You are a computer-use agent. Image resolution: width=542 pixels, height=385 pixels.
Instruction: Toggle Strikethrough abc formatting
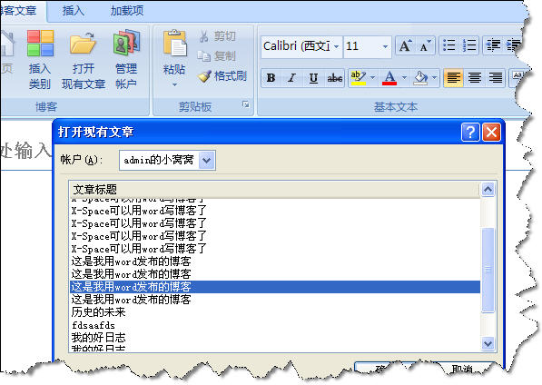tap(334, 78)
